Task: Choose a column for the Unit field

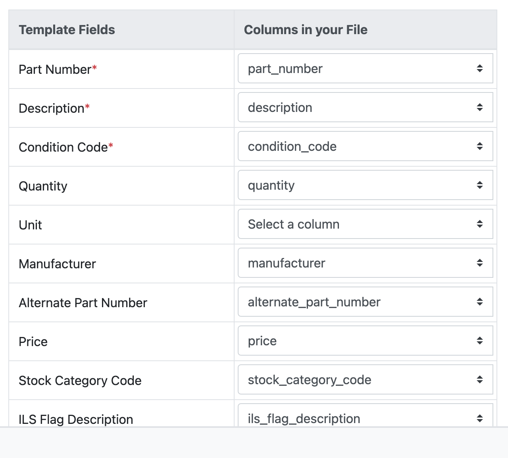Action: (x=365, y=224)
